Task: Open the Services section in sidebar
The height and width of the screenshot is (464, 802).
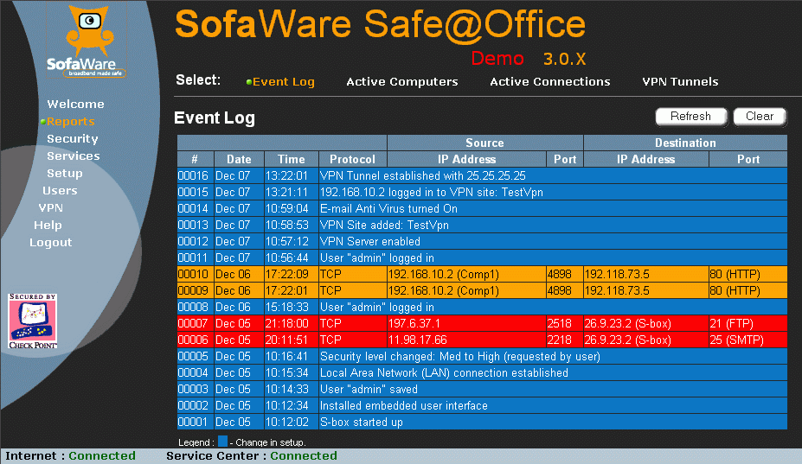Action: click(x=74, y=156)
